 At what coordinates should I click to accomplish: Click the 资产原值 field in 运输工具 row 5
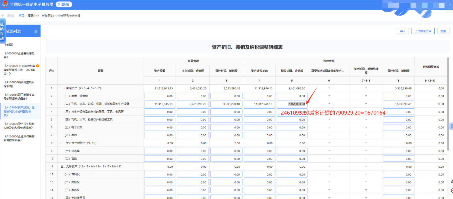tap(159, 119)
